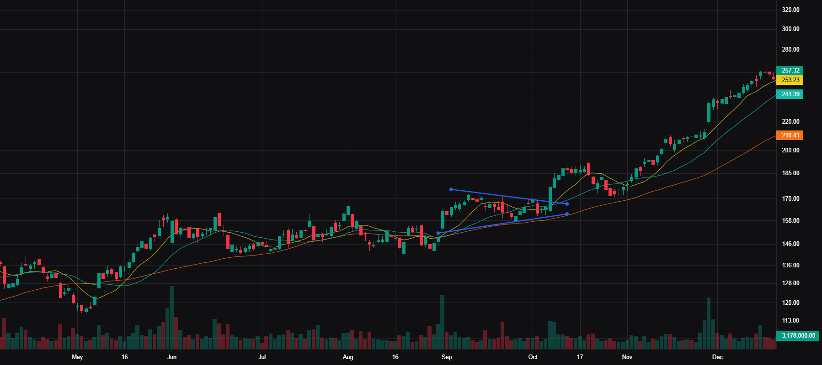Click the Nov label on time axis
822x365 pixels.
(627, 357)
